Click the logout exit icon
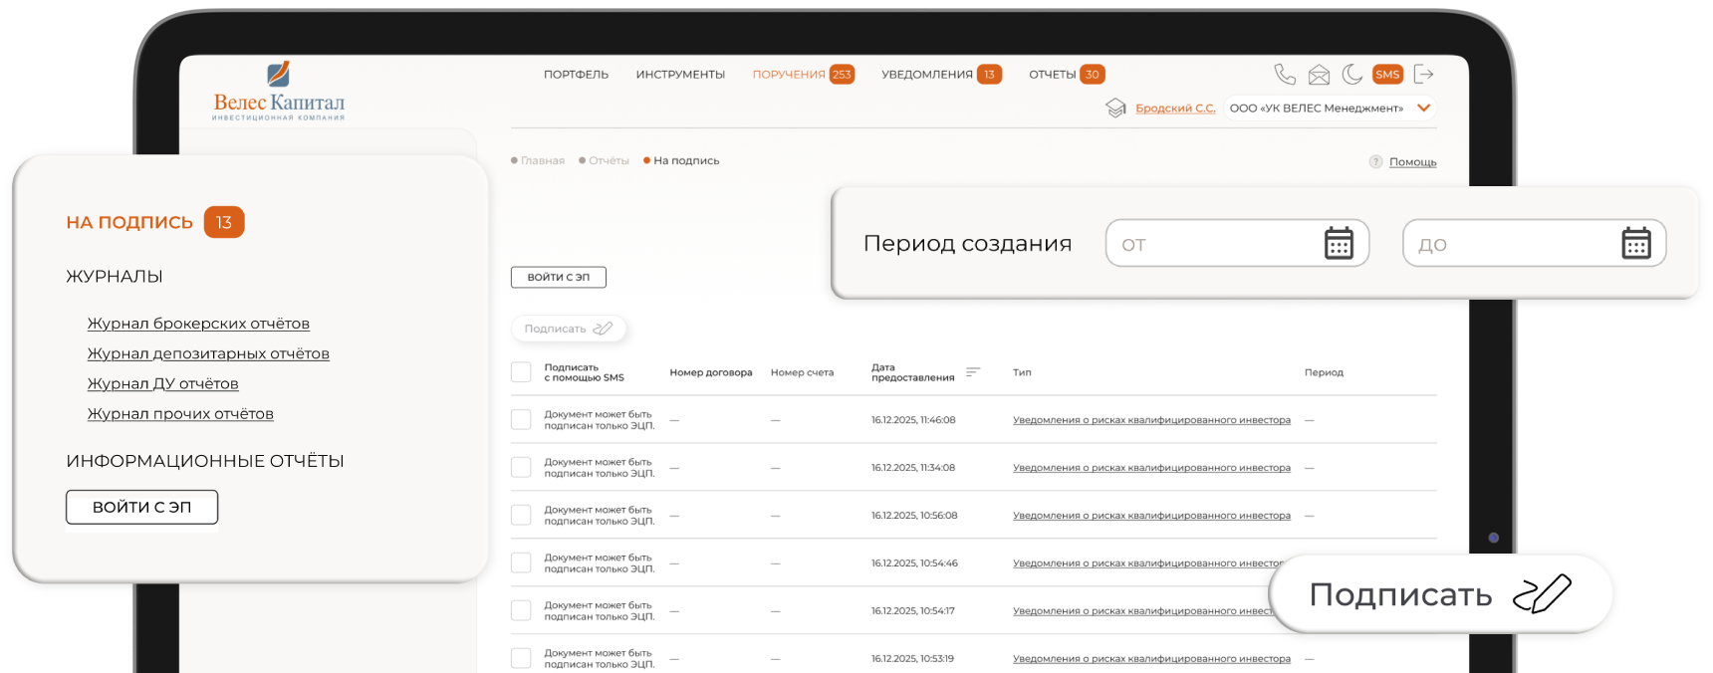 pyautogui.click(x=1424, y=75)
